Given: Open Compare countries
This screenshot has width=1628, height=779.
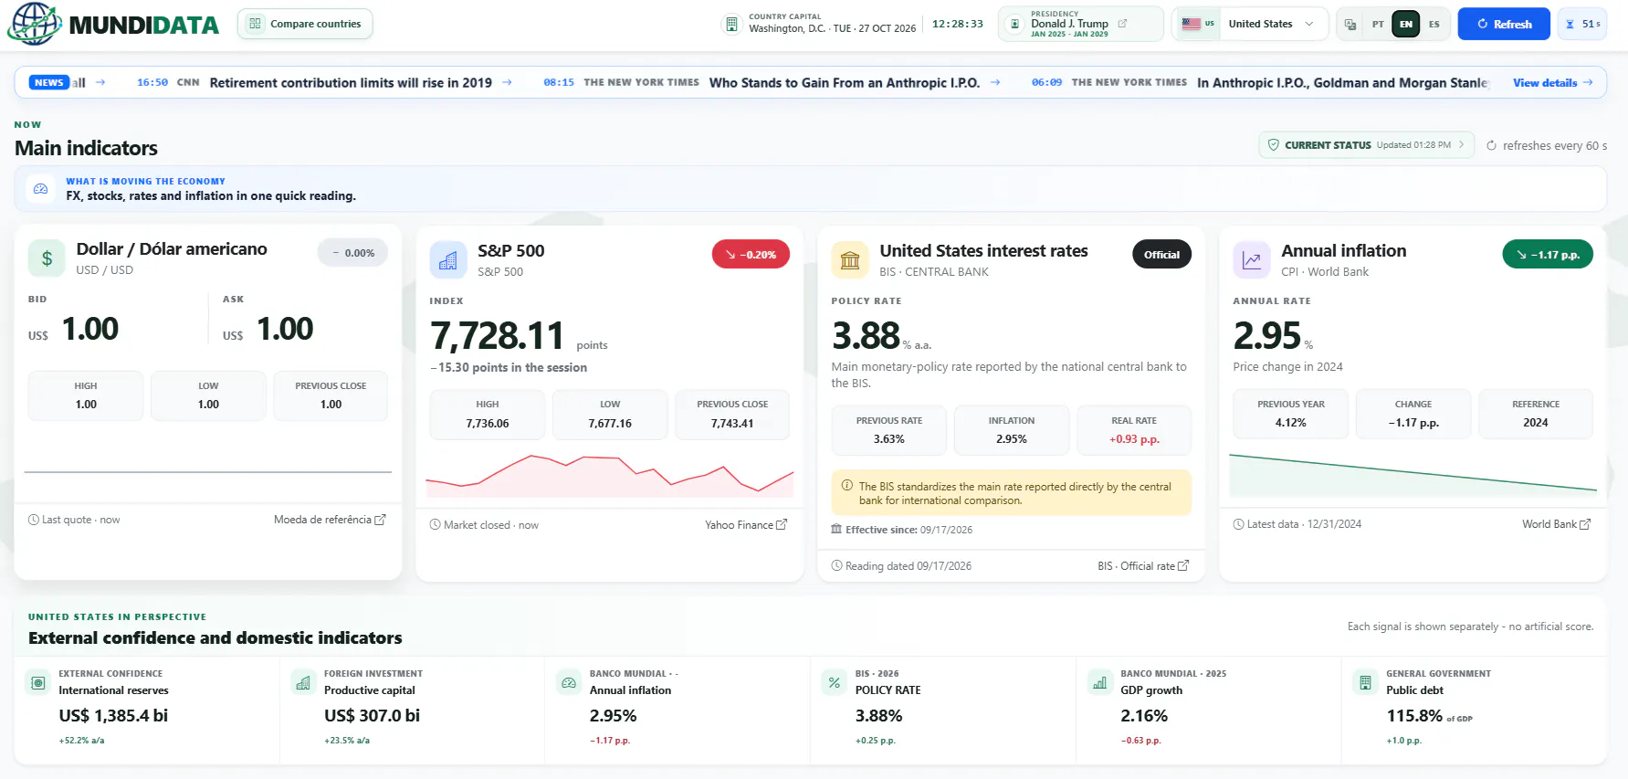Looking at the screenshot, I should point(305,24).
